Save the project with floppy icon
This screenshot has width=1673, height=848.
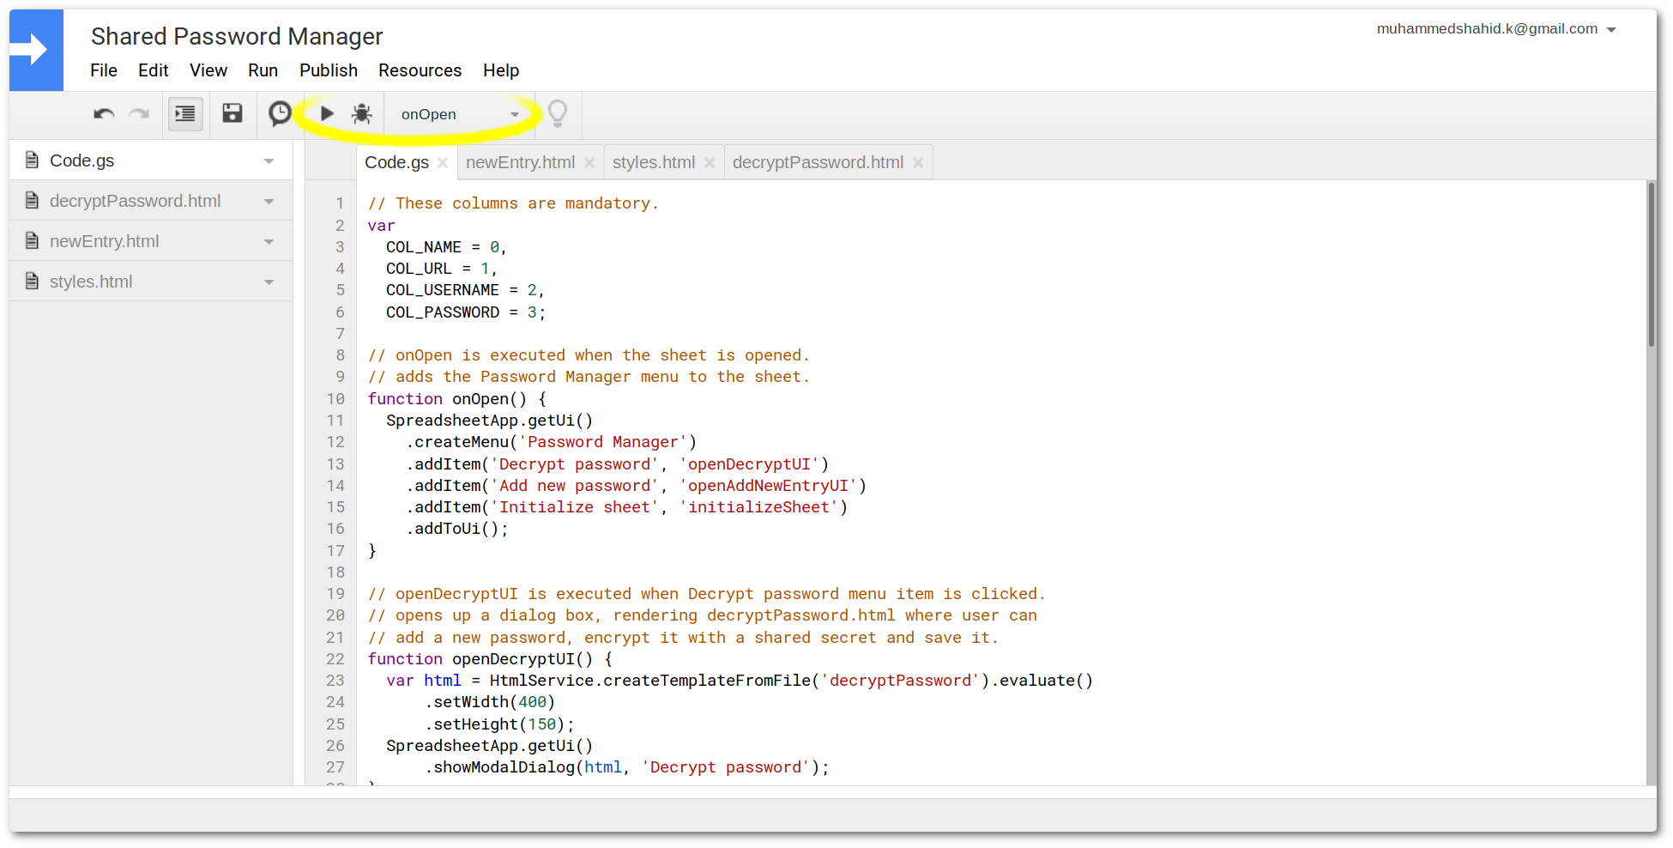[233, 113]
